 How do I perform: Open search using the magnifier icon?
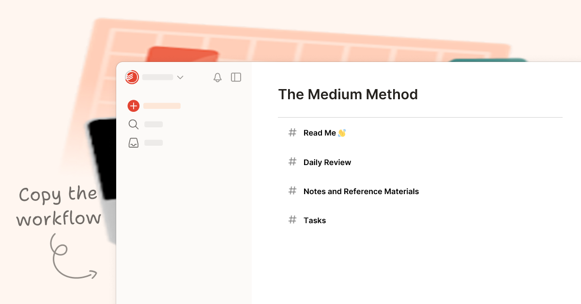coord(133,124)
